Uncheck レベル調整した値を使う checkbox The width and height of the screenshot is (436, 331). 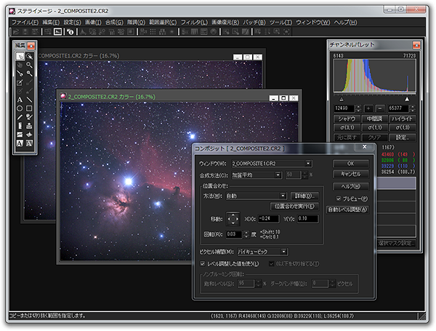202,263
